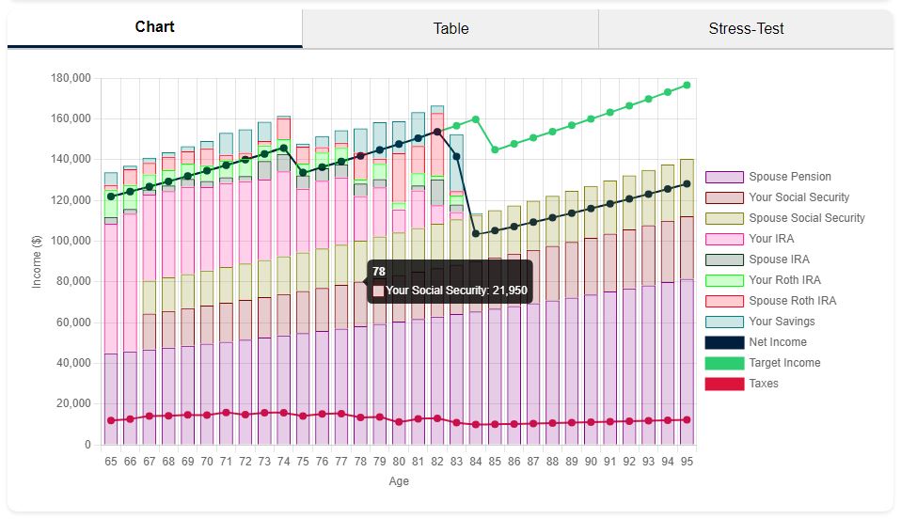
Task: Click the Taxes data point at age 65
Action: (x=111, y=420)
